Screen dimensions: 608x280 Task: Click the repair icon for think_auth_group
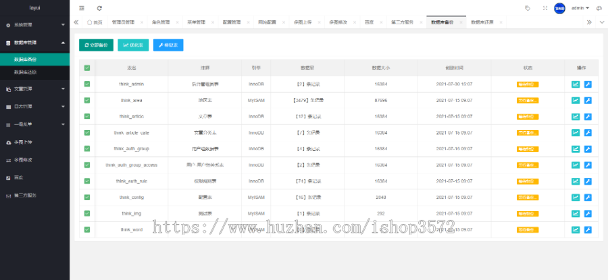coord(588,149)
